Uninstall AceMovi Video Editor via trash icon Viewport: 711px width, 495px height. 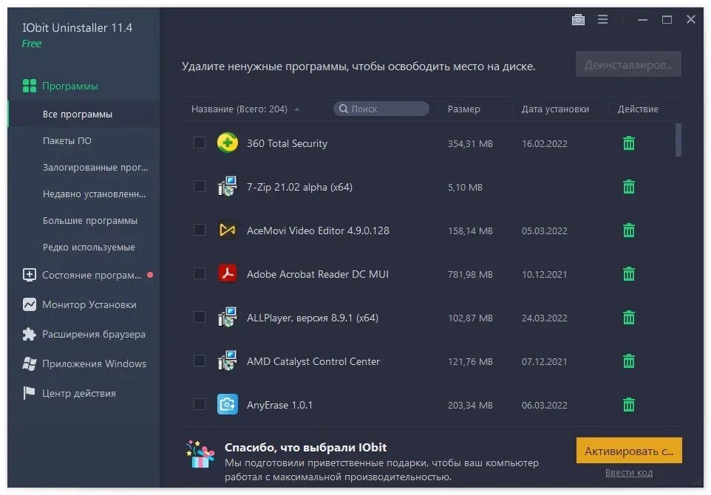[x=629, y=231]
